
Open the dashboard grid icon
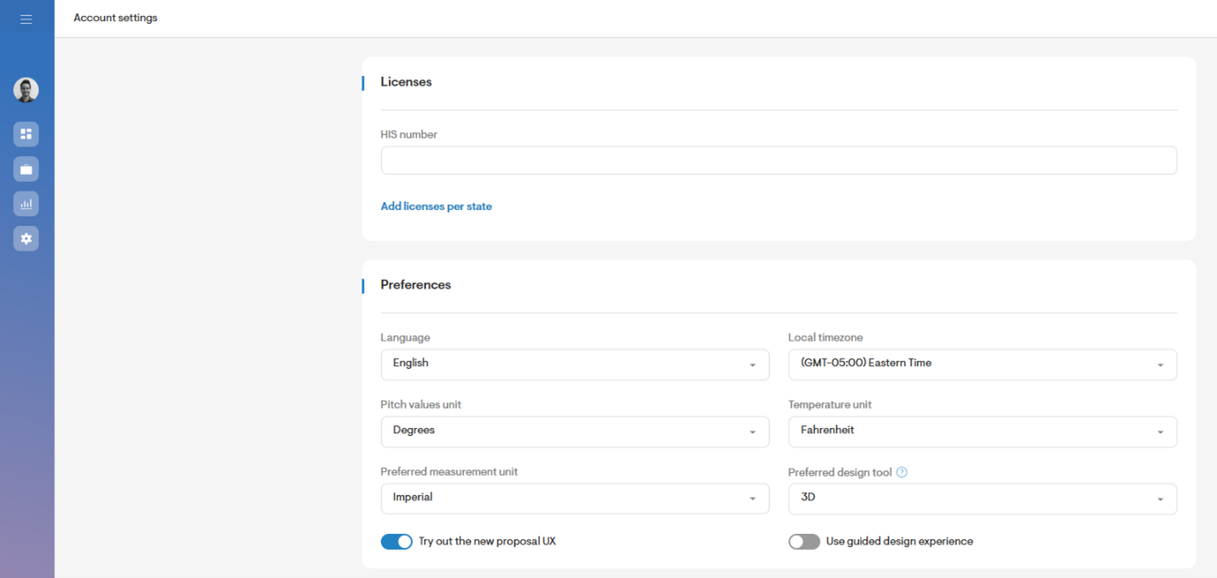tap(26, 134)
